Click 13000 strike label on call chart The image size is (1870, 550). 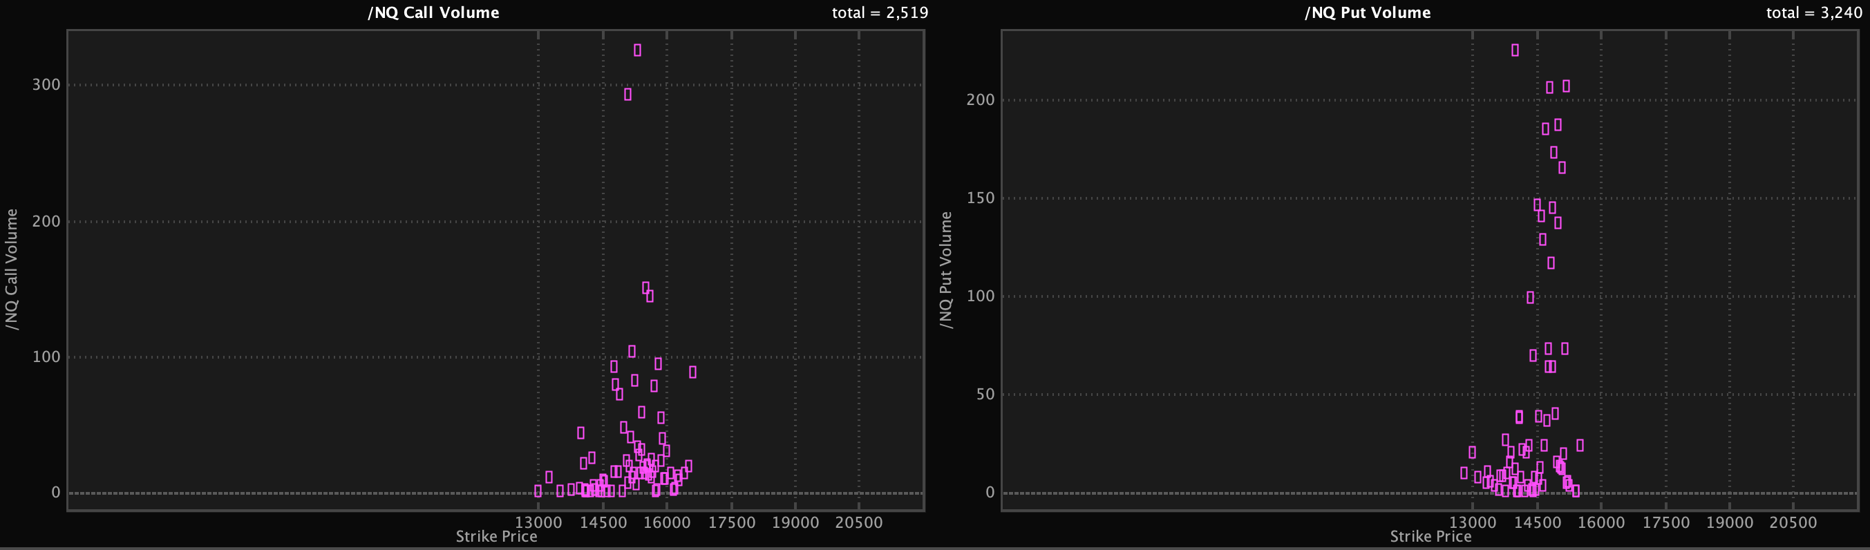click(x=538, y=522)
